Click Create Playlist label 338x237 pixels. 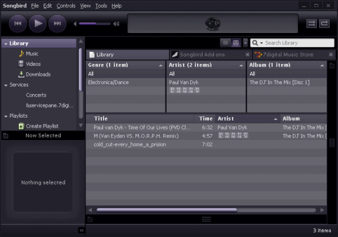pyautogui.click(x=42, y=126)
